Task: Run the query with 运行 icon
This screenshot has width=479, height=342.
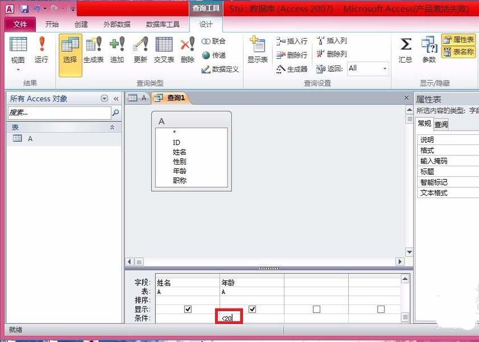Action: pyautogui.click(x=41, y=51)
